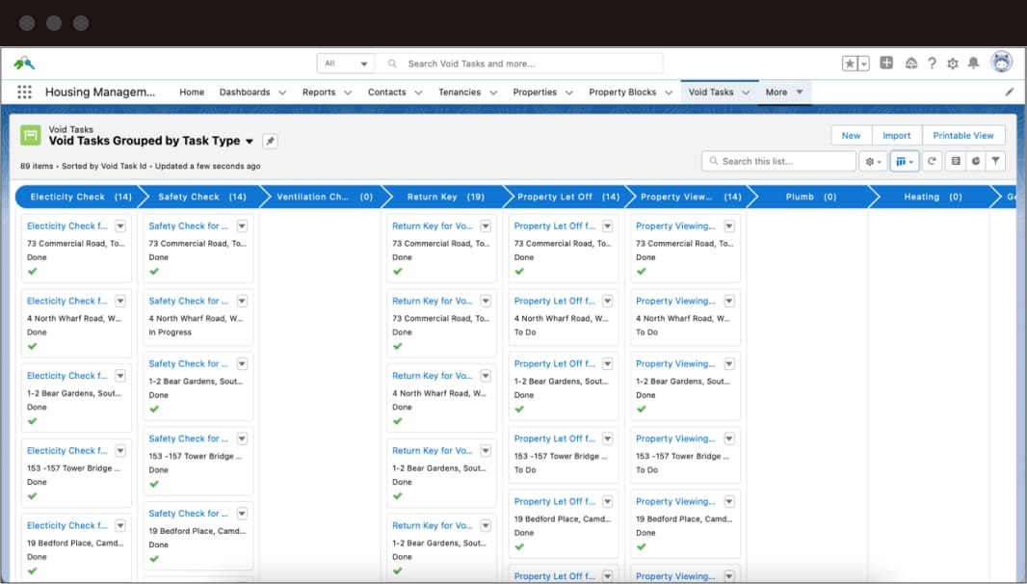Click the Search this list field

[x=778, y=161]
